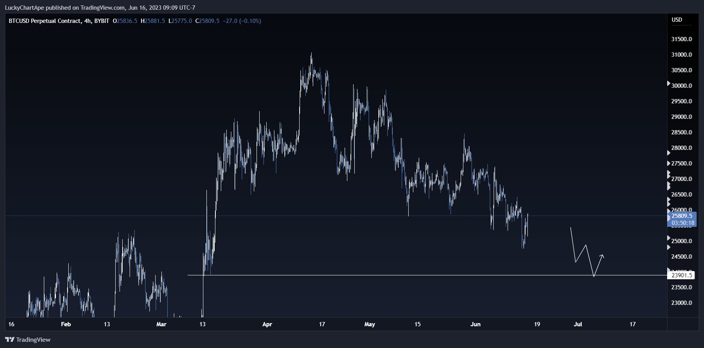Click the 23901.5 price line label

[681, 275]
